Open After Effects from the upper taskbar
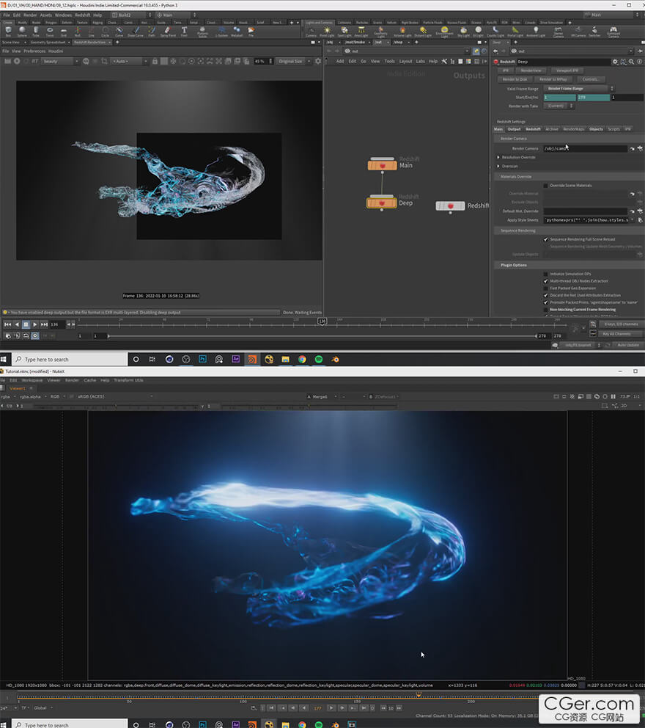645x728 pixels. (x=235, y=359)
